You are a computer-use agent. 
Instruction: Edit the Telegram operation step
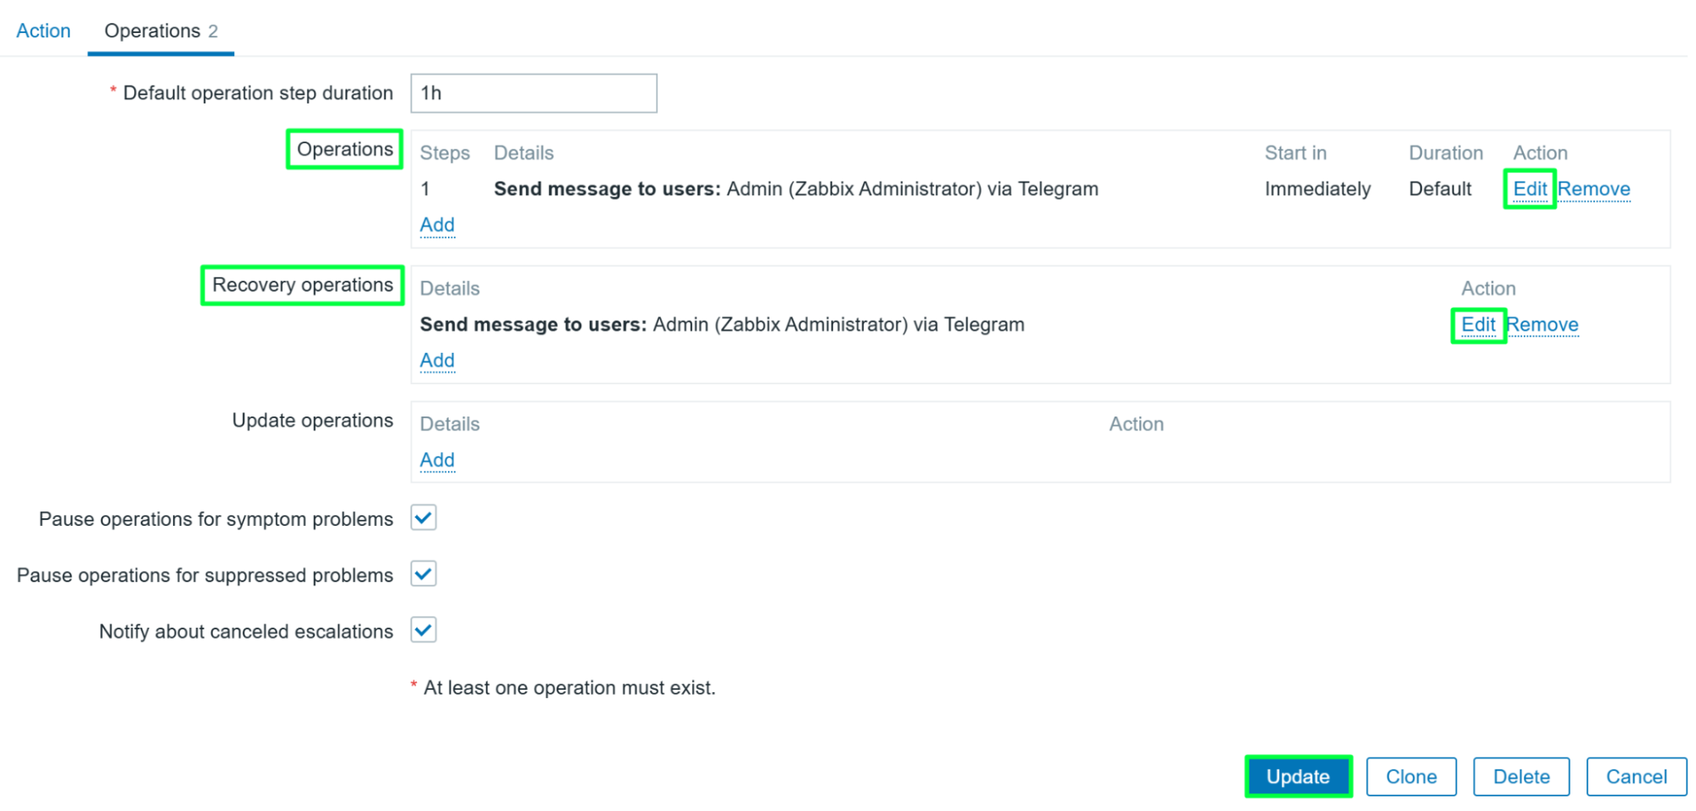pos(1530,188)
